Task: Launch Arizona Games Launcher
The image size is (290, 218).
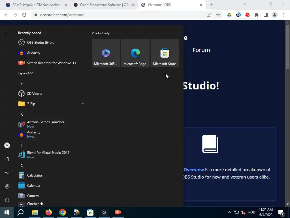Action: pyautogui.click(x=52, y=124)
